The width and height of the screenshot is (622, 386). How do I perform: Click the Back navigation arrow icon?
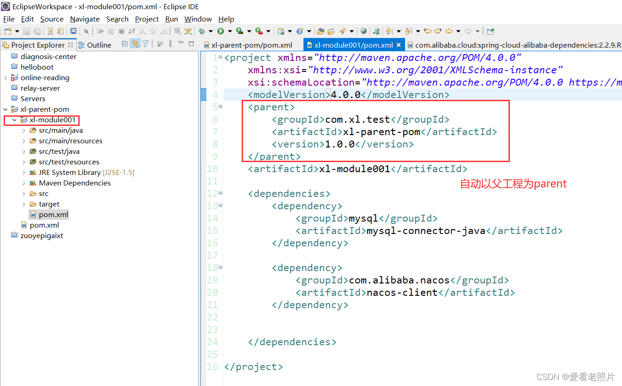coord(449,31)
